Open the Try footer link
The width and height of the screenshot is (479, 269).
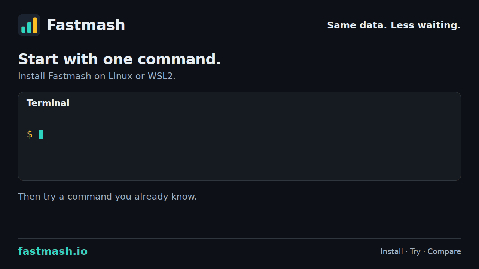point(415,251)
